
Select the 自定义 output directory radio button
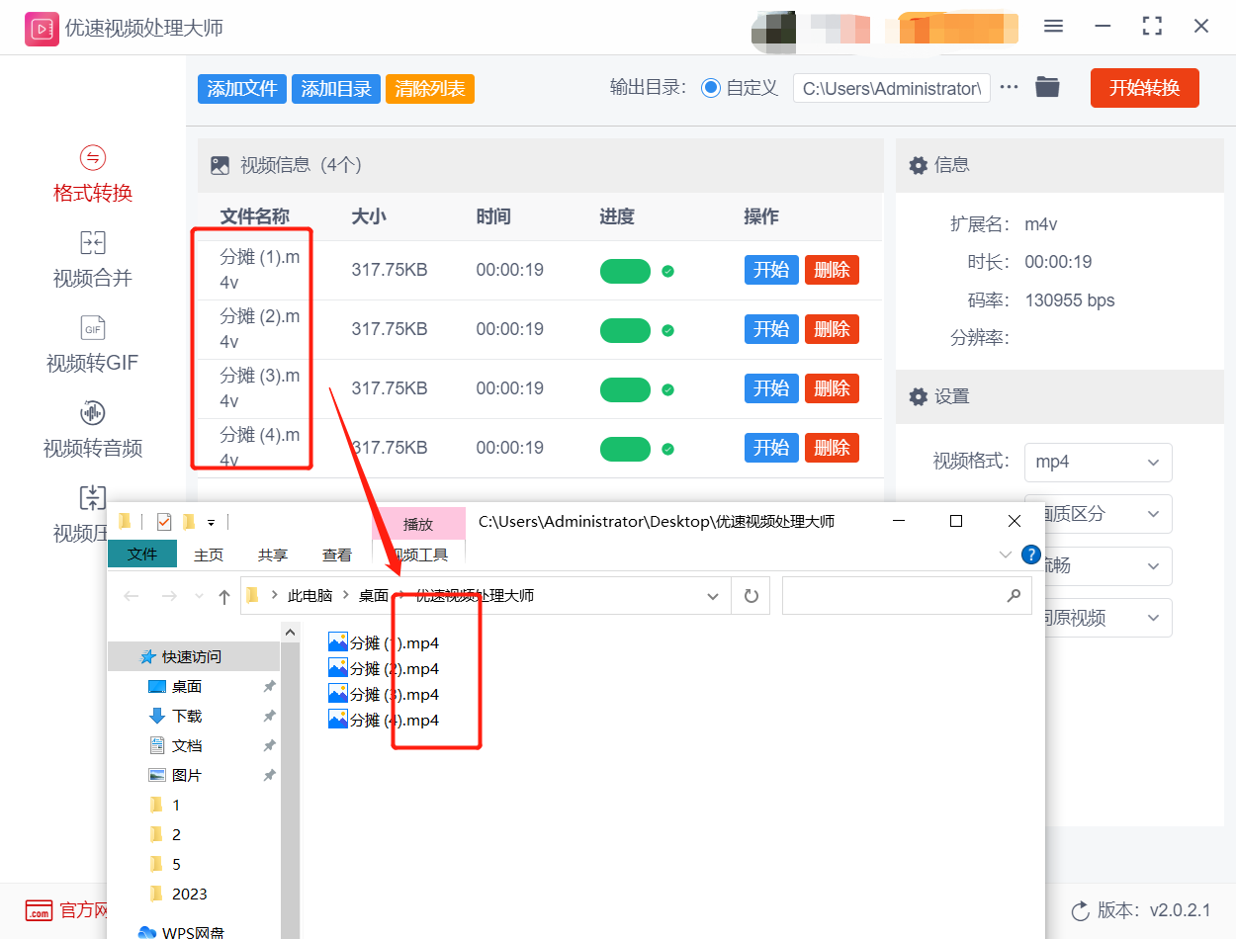coord(710,87)
